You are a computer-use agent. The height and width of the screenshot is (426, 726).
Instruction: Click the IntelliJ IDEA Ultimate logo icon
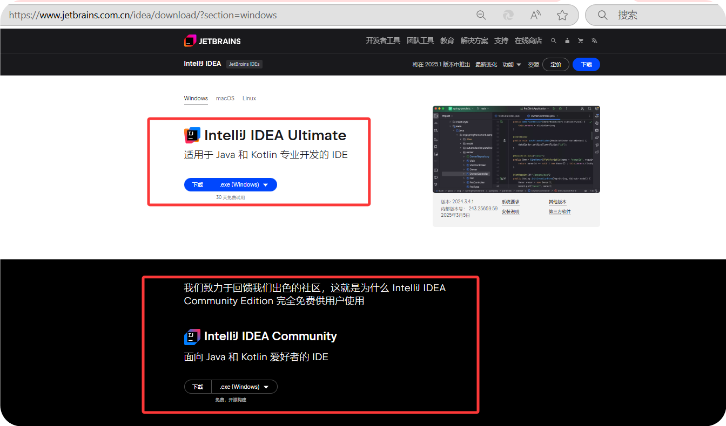tap(192, 135)
